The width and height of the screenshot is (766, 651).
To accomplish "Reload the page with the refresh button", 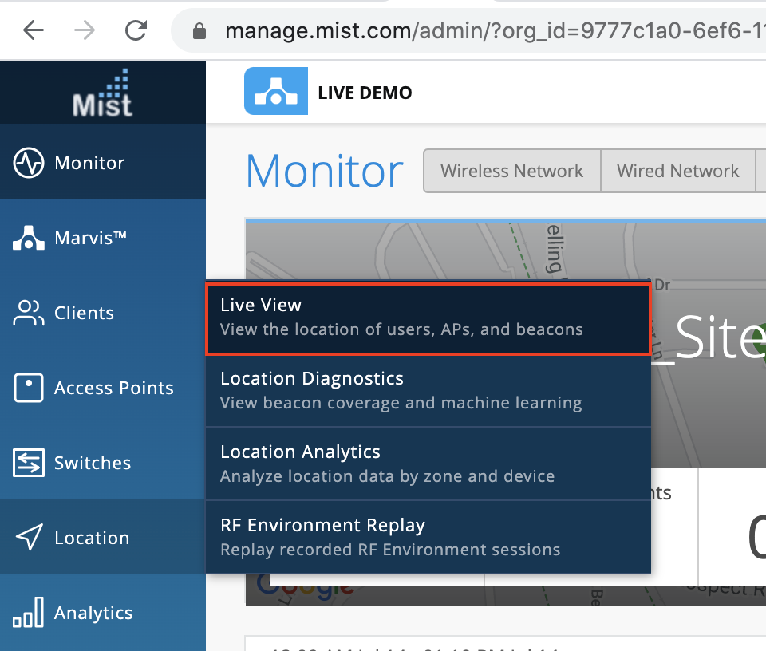I will 136,30.
